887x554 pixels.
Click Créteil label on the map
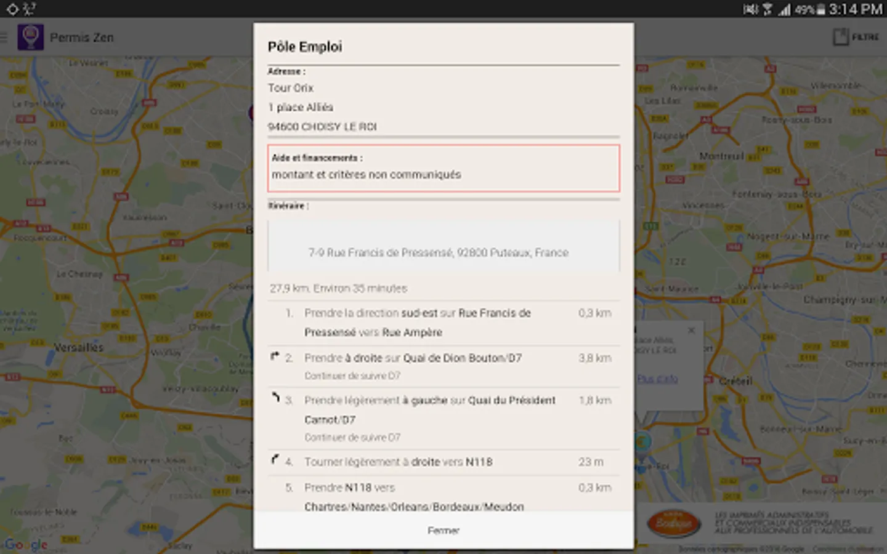click(x=736, y=381)
